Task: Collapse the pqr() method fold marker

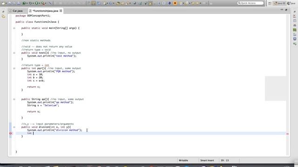Action: 14,68
